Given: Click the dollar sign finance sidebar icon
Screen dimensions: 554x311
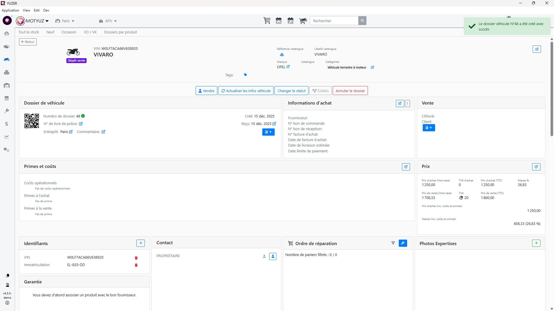Looking at the screenshot, I should (x=7, y=124).
